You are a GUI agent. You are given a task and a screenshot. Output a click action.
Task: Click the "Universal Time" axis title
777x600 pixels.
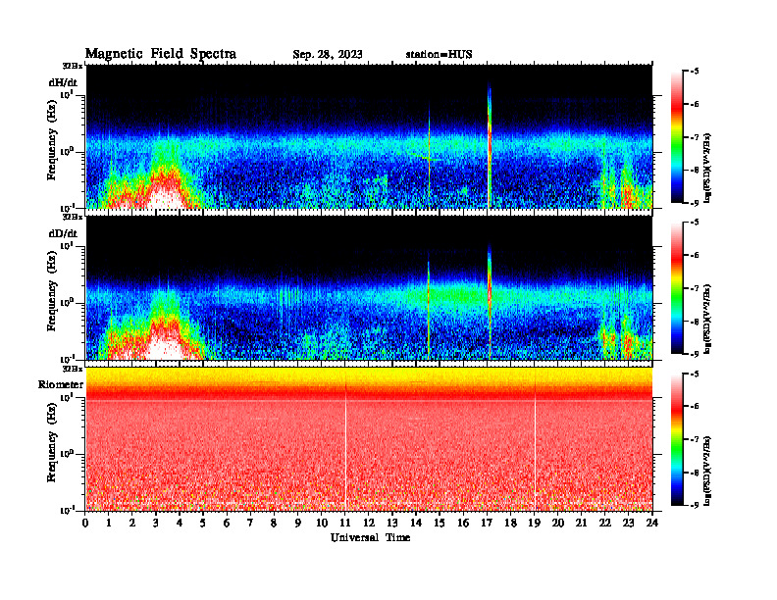click(x=370, y=537)
